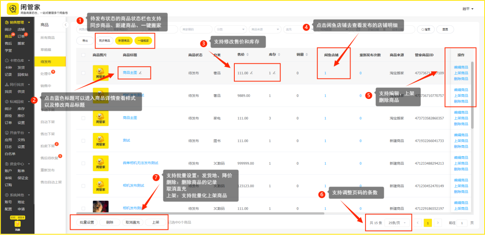Tick the select-all checkbox in the table header
The width and height of the screenshot is (485, 235).
point(84,55)
